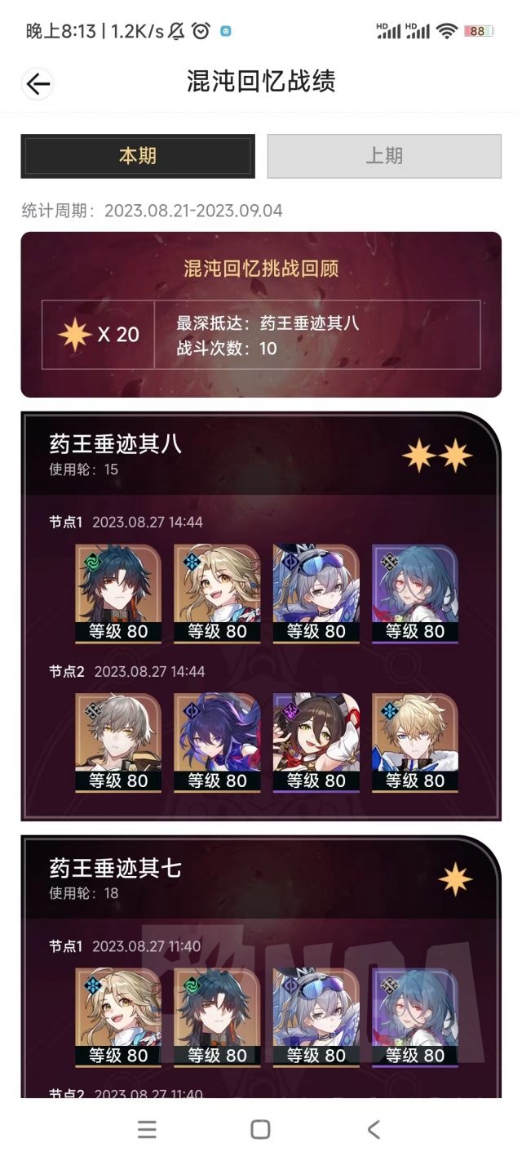Screen dimensions: 522x1161
Task: Select goggles girl third in 其八 节点1
Action: 316,594
